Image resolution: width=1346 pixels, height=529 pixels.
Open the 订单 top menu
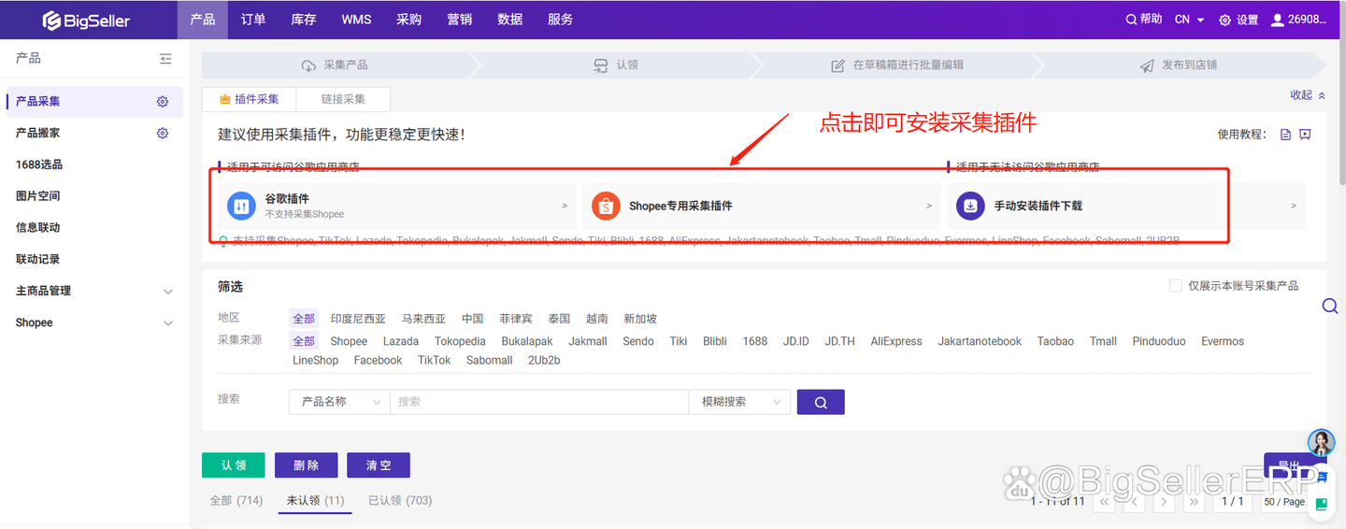(x=253, y=20)
